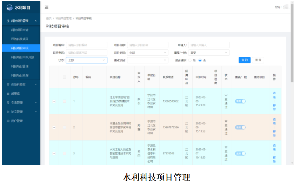Click 查看 link for row 1
Screen dimensions: 299x182
coord(274,95)
